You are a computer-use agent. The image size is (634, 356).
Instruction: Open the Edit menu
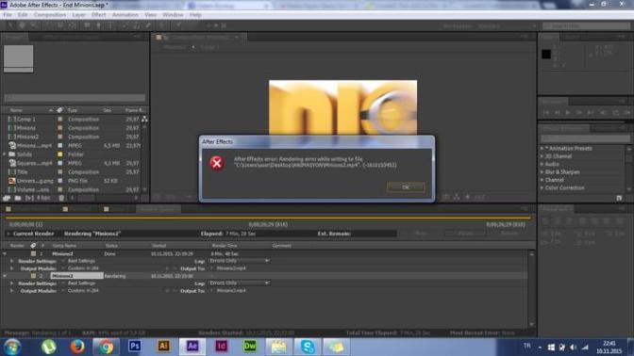23,15
